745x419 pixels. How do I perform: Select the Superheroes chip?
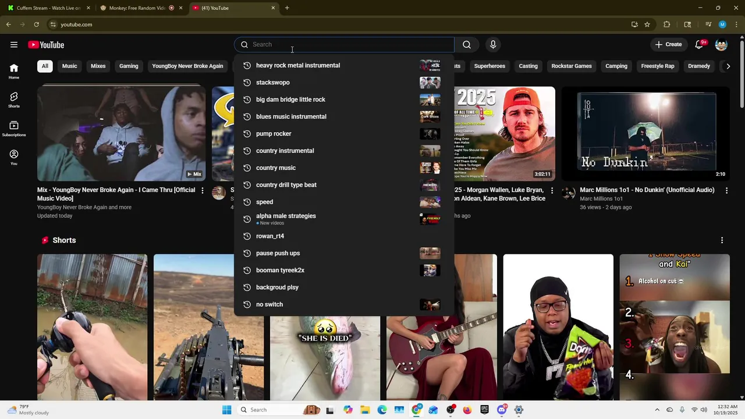pos(489,66)
